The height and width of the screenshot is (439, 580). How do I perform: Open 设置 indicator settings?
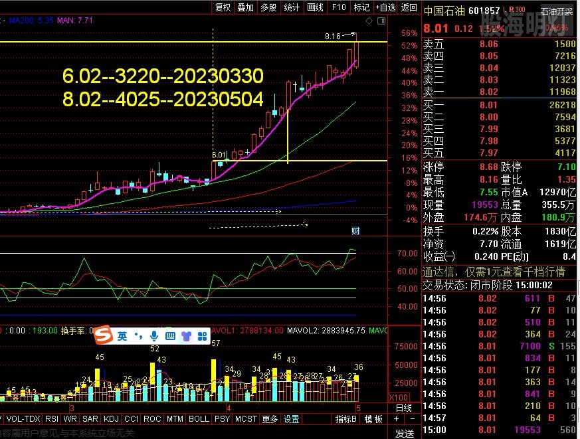click(x=291, y=418)
